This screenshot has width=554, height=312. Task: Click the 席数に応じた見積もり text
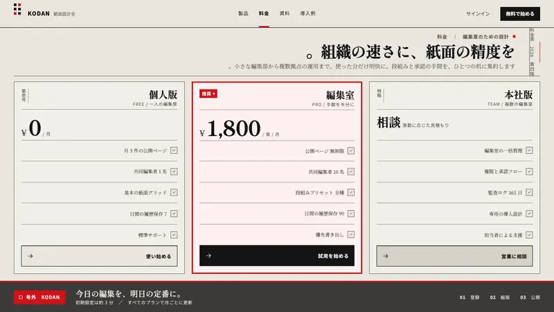pos(425,125)
